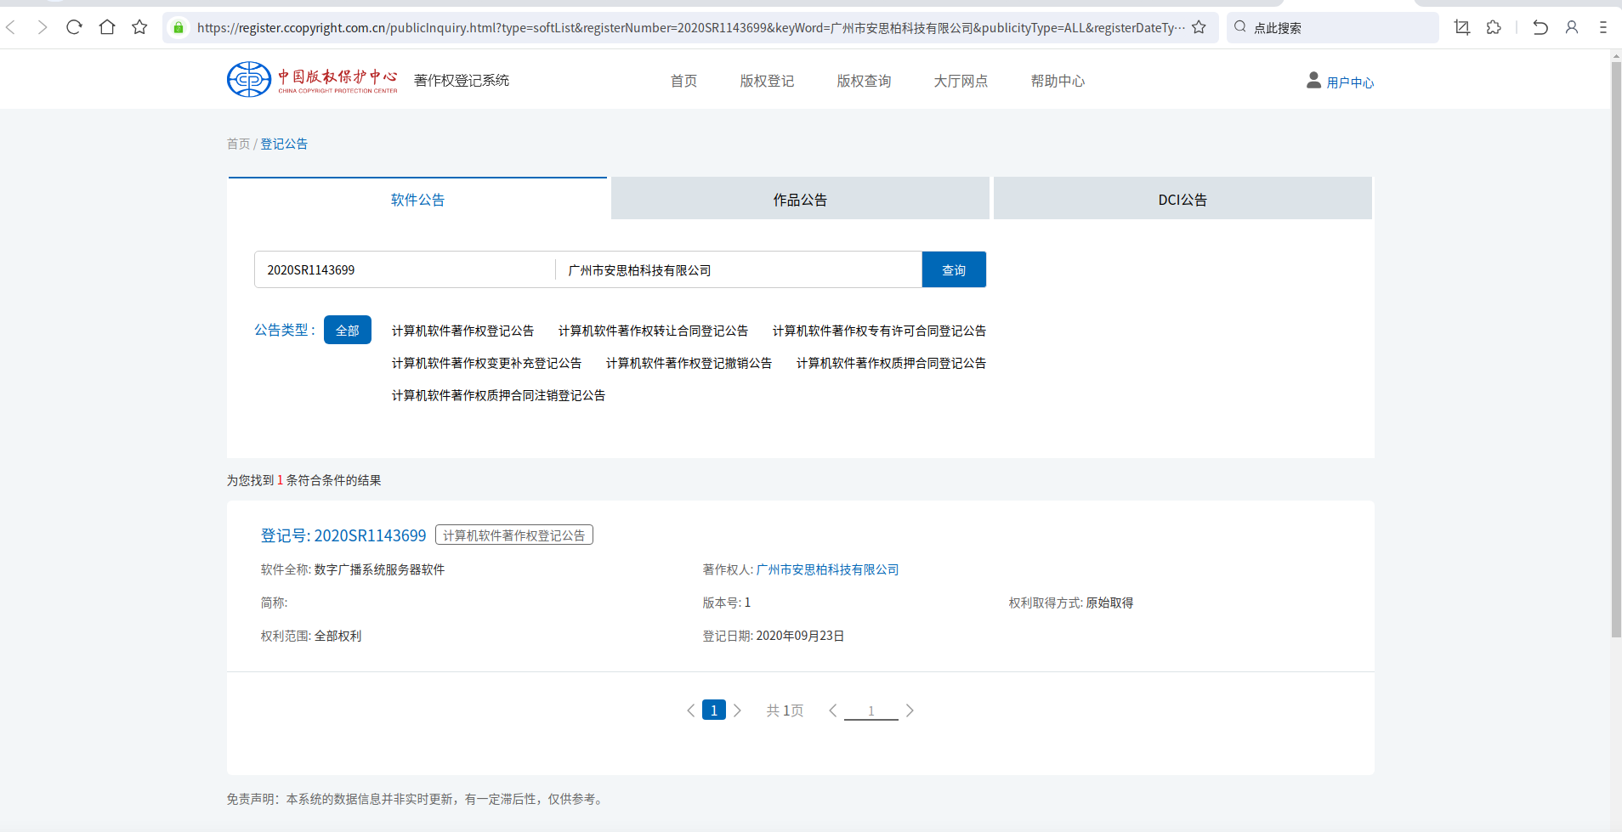The height and width of the screenshot is (832, 1622).
Task: Click the previous page chevron beside page 1
Action: (x=691, y=710)
